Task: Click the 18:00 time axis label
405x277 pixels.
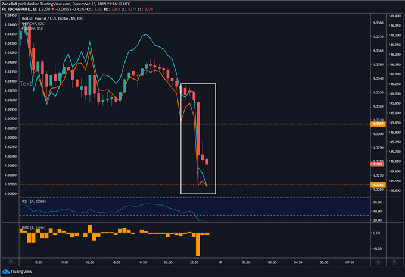Action: pos(116,262)
